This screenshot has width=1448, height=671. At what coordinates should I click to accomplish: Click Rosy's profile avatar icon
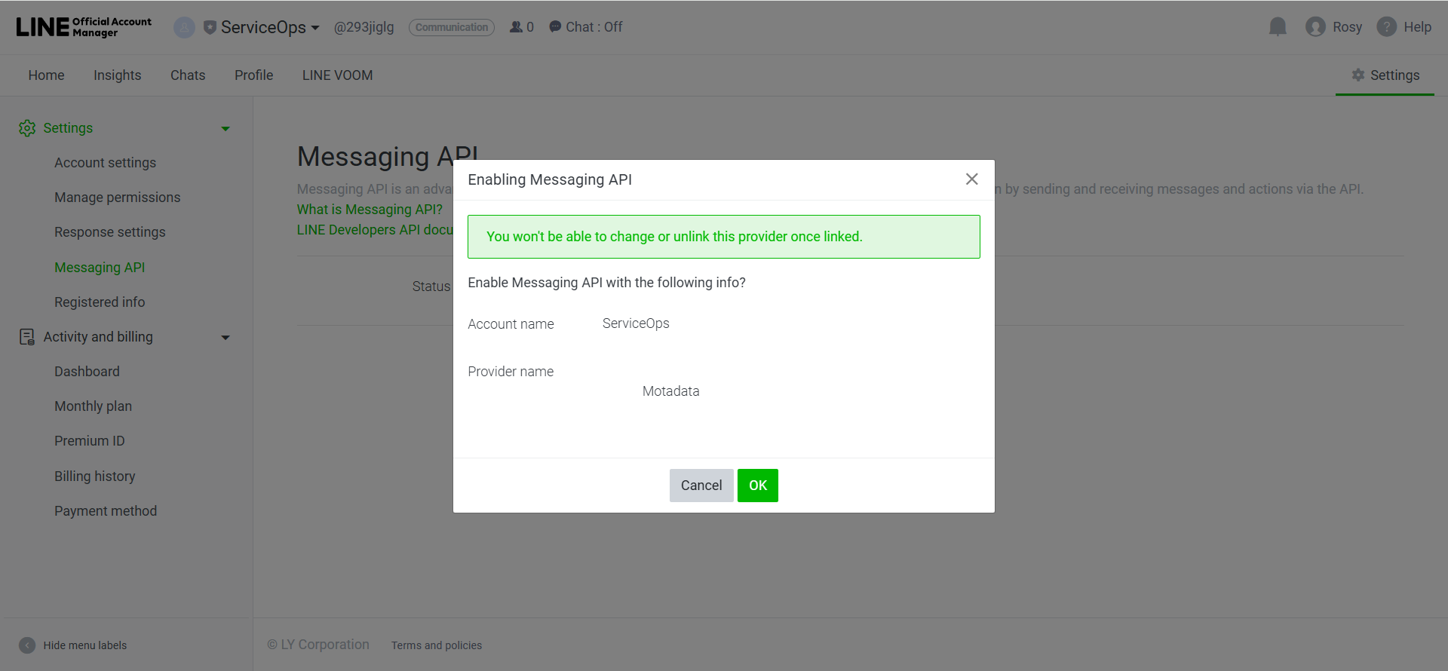[x=1315, y=27]
